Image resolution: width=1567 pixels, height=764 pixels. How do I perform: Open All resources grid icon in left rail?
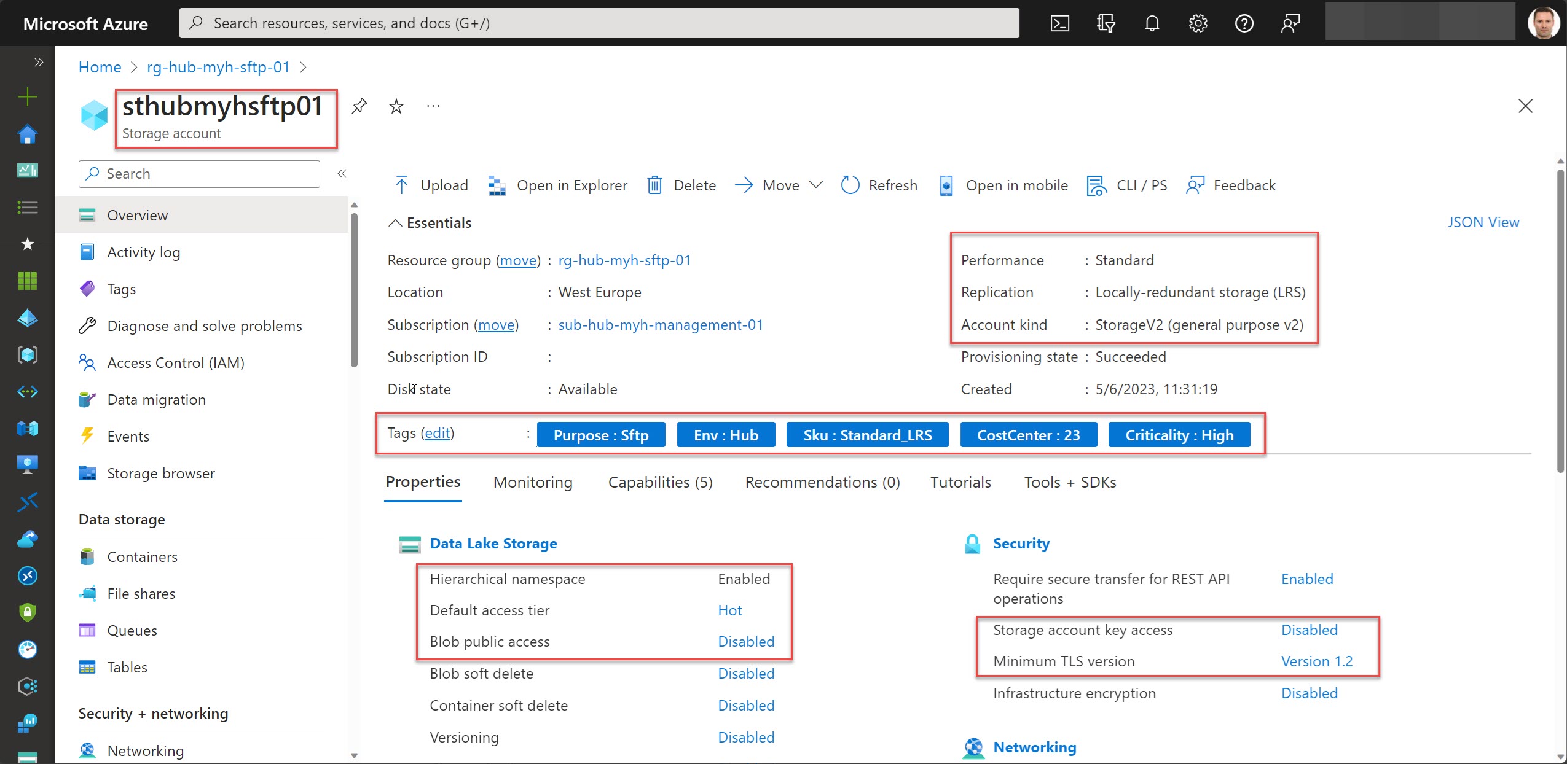(27, 281)
